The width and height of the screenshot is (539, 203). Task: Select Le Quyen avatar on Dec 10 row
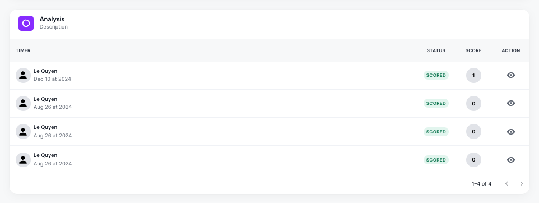pyautogui.click(x=24, y=75)
